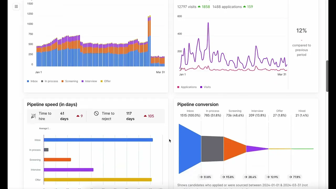Click the Pipeline conversion heading
The height and width of the screenshot is (189, 336).
pyautogui.click(x=198, y=104)
